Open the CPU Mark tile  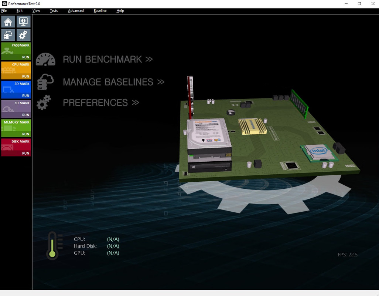point(16,68)
